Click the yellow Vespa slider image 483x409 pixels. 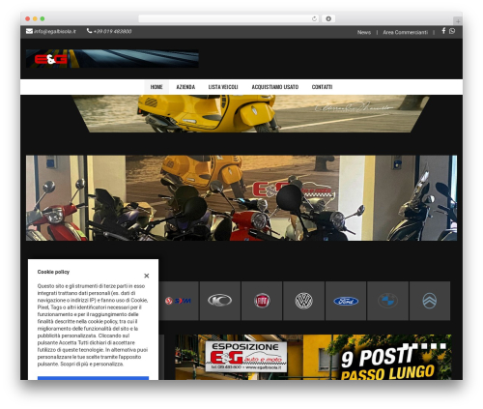[250, 113]
